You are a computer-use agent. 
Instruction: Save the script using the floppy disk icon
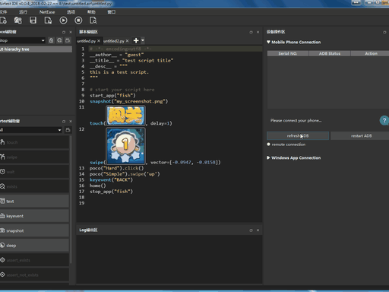click(x=33, y=21)
